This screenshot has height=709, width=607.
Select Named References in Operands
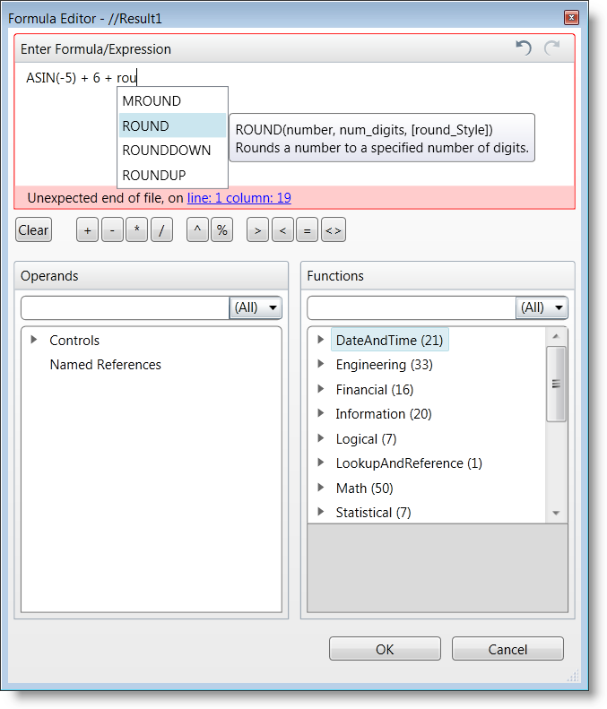[105, 365]
